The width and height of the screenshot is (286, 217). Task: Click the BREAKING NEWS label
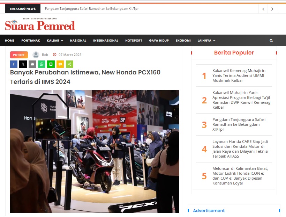coord(23,9)
